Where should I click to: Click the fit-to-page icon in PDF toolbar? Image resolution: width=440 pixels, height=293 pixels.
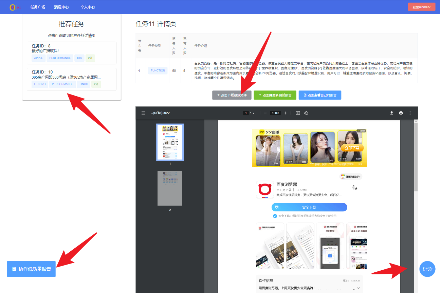click(x=298, y=113)
